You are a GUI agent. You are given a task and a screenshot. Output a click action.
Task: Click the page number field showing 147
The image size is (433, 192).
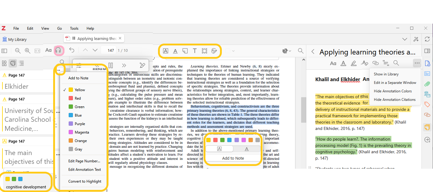[x=109, y=51]
